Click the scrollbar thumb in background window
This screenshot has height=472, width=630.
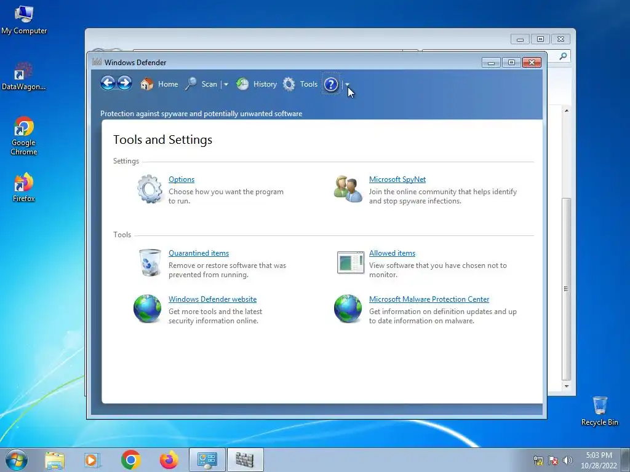567,289
